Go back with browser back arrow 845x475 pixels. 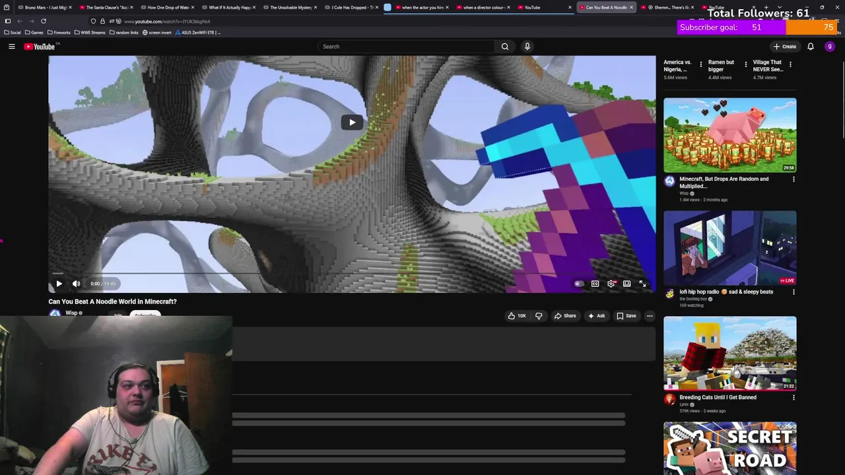click(x=19, y=21)
